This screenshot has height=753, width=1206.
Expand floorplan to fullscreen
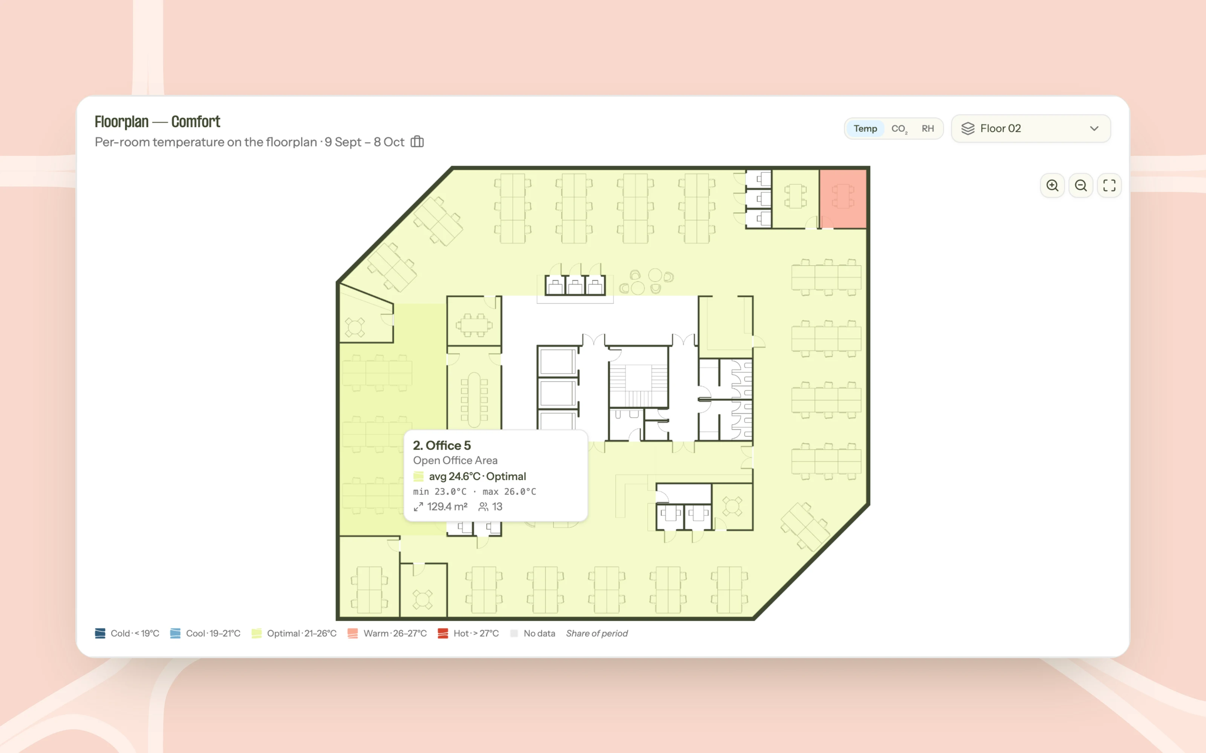[x=1109, y=185]
